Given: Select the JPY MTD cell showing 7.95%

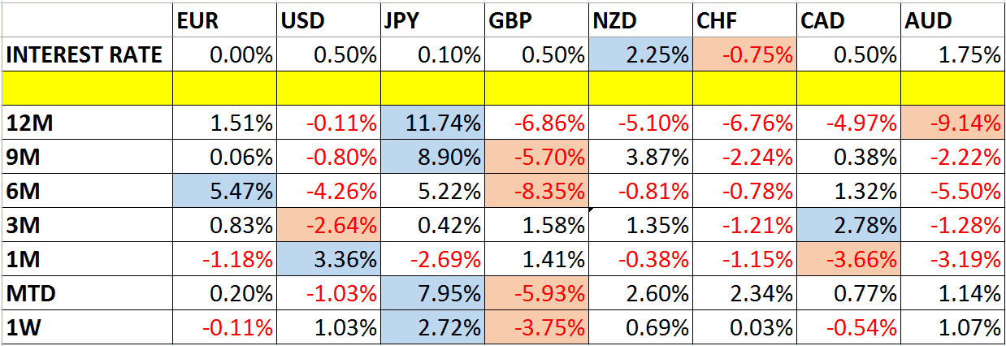Looking at the screenshot, I should [x=432, y=294].
